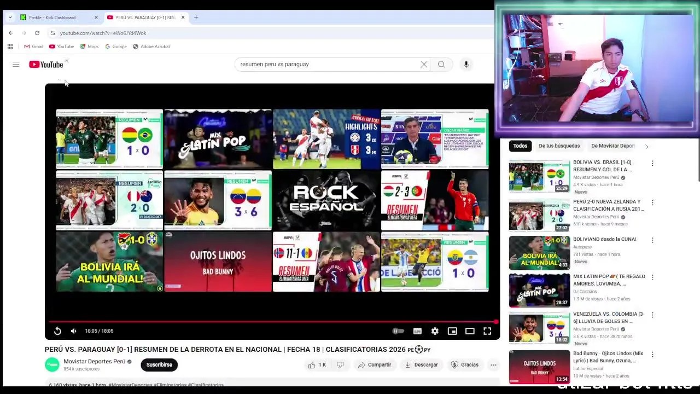Open the Google bookmark

click(116, 47)
